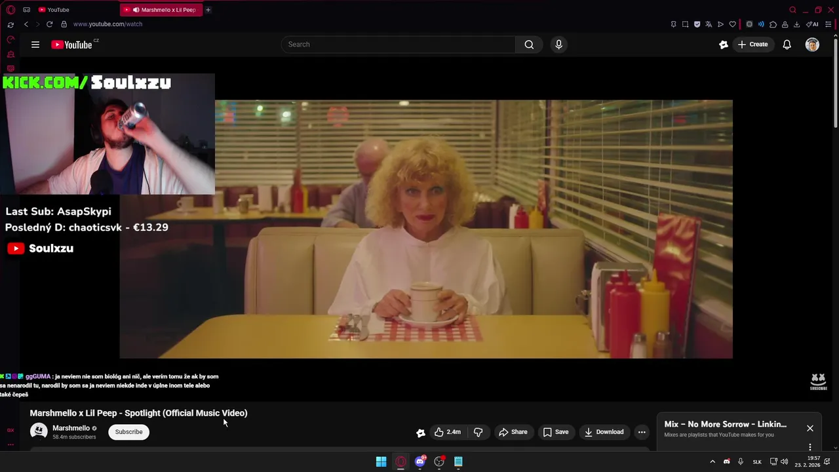
Task: Take a snapshot with capture tool
Action: tap(685, 24)
